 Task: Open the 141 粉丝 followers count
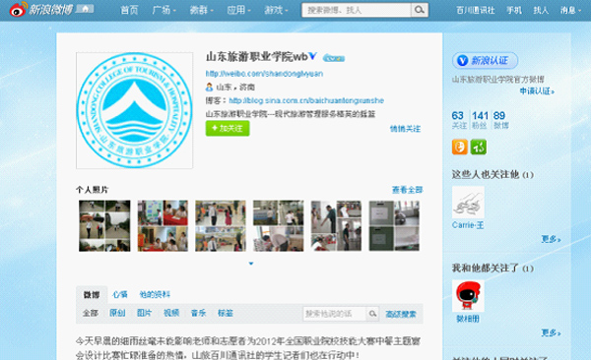480,120
